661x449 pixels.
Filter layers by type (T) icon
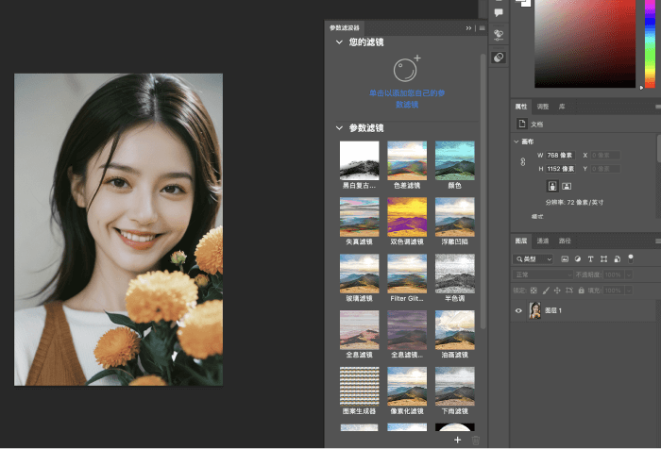[590, 259]
